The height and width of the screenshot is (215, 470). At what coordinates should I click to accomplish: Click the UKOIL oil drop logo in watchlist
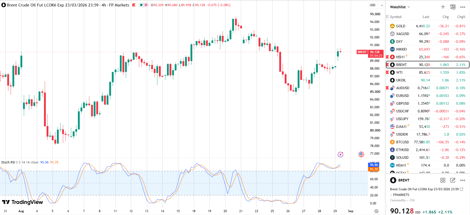click(392, 80)
